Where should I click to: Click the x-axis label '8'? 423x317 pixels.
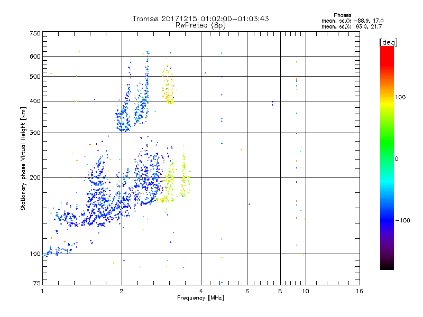pos(280,291)
